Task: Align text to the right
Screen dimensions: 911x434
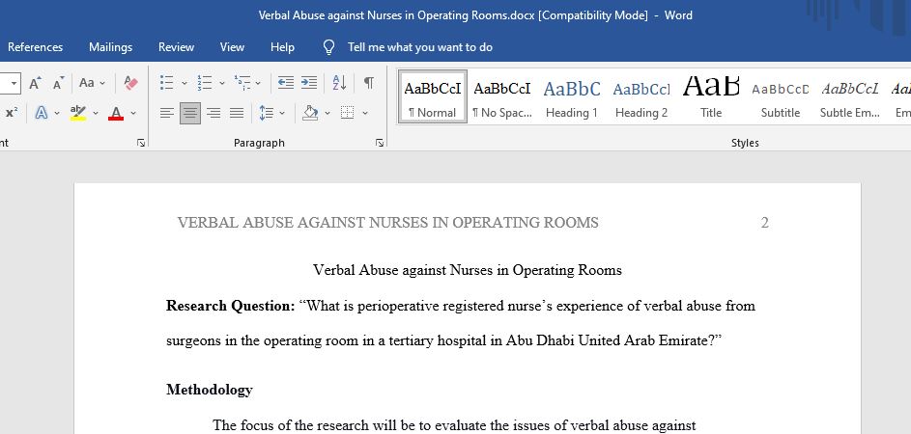Action: [214, 113]
